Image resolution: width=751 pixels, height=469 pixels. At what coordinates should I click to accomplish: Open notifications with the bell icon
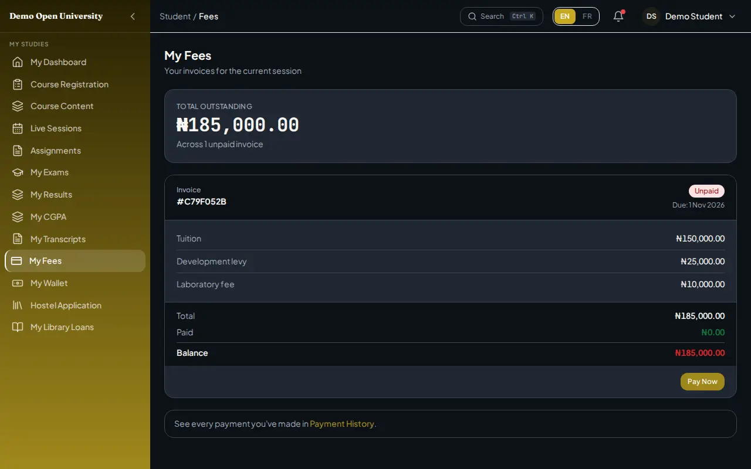coord(618,16)
